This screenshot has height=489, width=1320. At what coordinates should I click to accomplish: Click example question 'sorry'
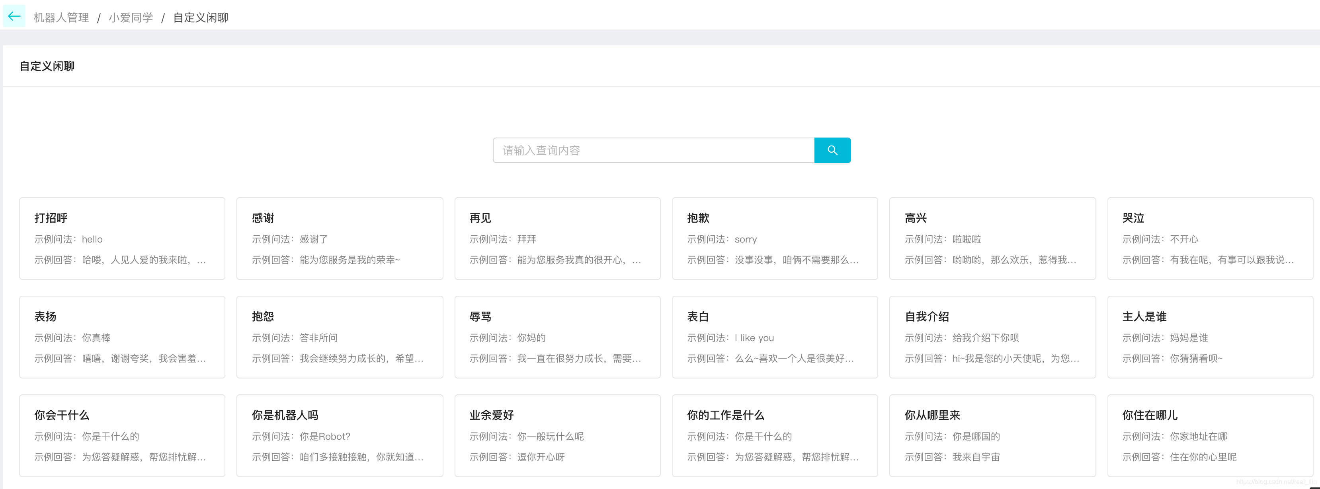(x=746, y=239)
